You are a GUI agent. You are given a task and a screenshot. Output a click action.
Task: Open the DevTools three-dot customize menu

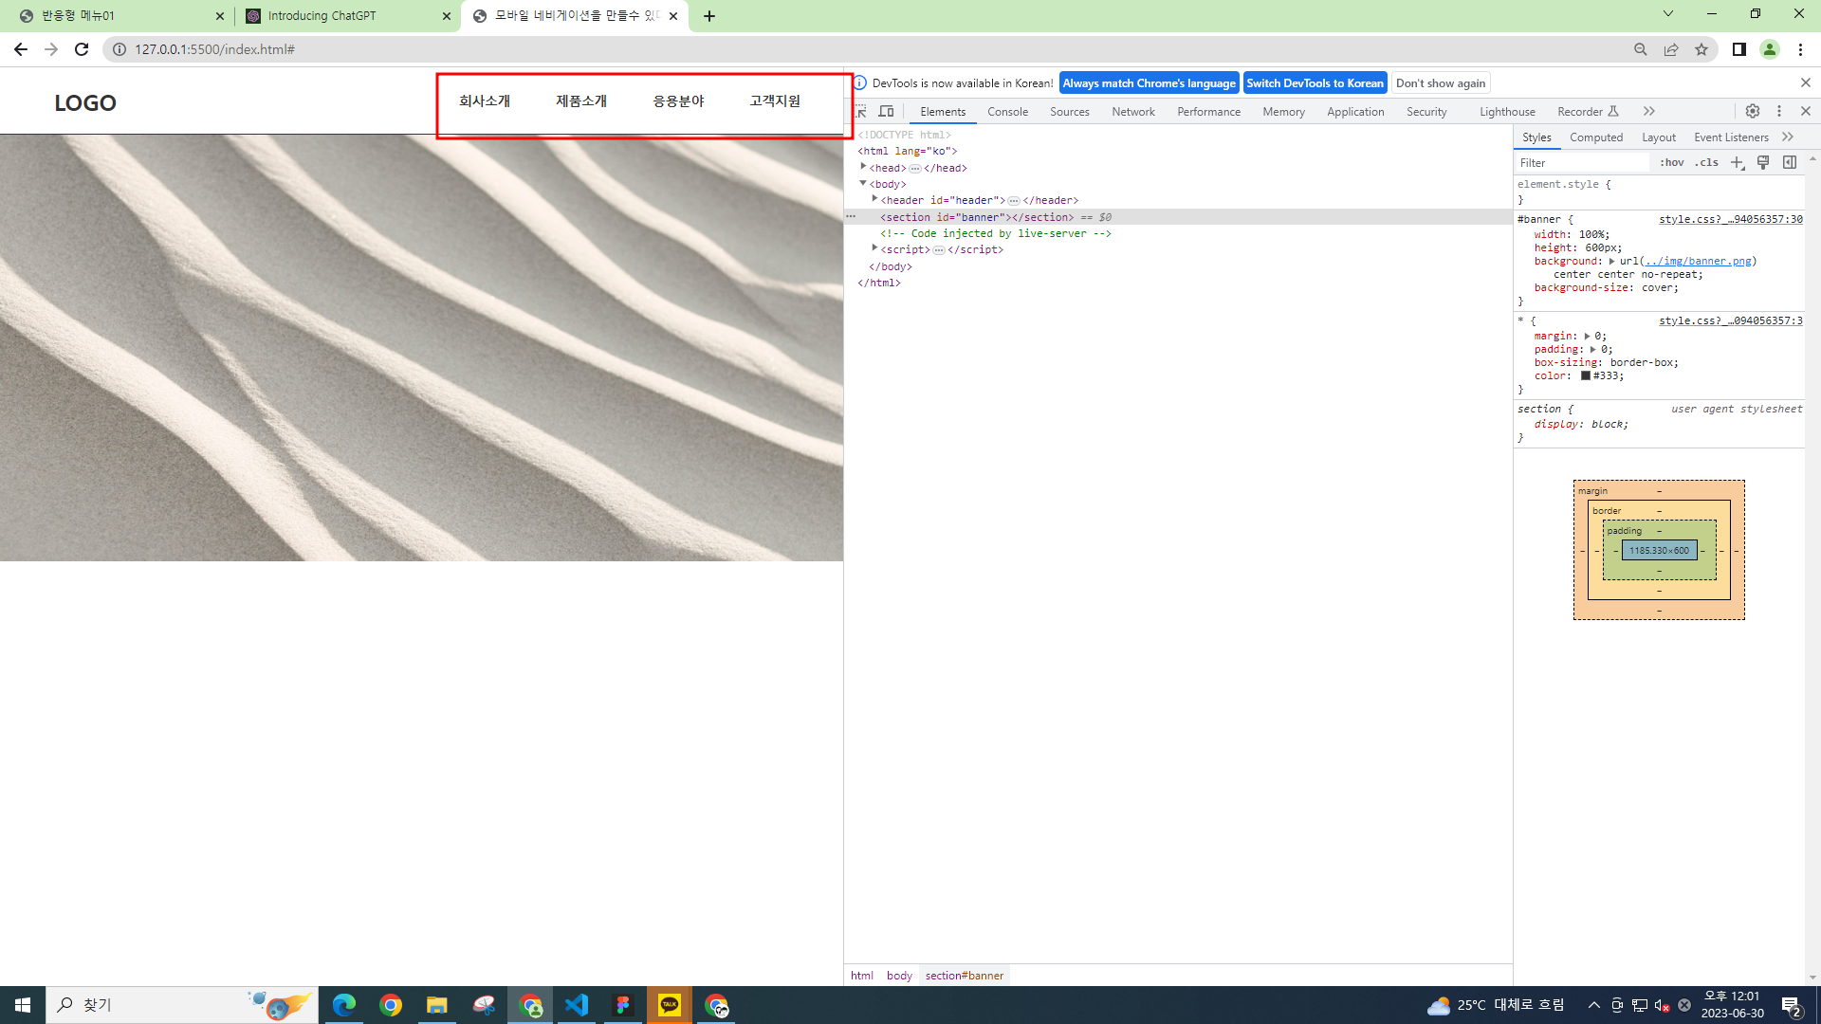coord(1779,112)
